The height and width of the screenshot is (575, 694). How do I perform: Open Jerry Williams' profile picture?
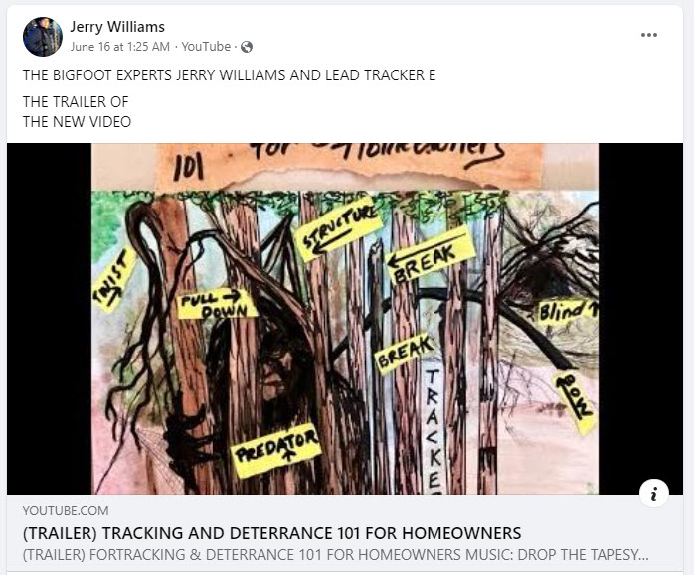(x=43, y=37)
